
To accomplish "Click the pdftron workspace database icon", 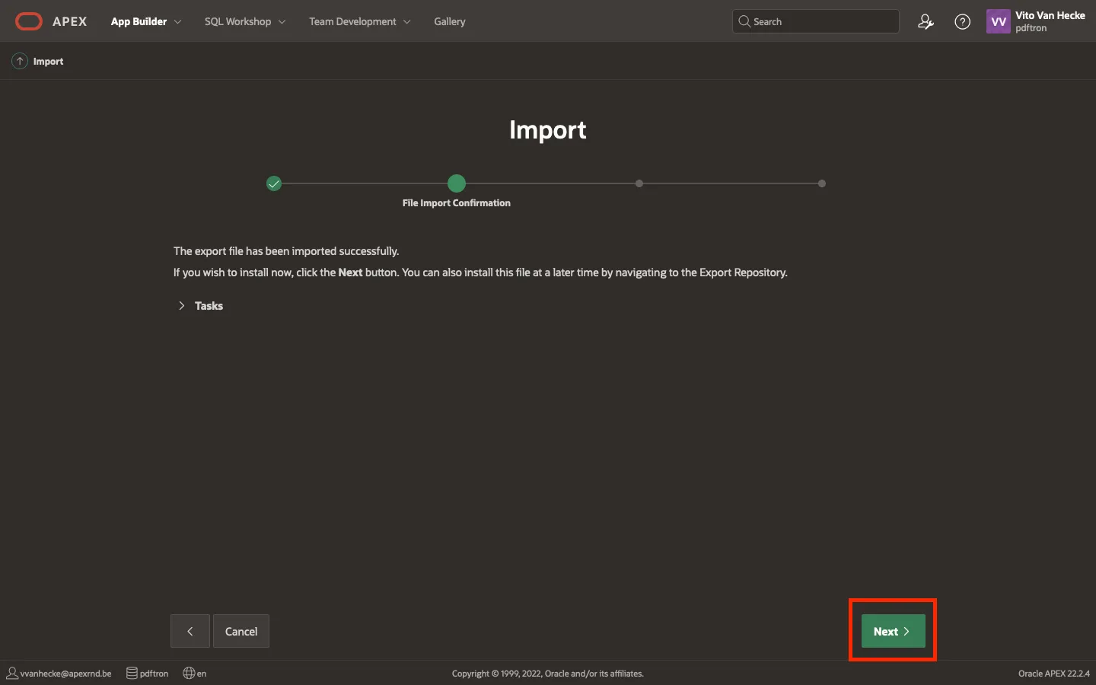I will click(x=132, y=673).
